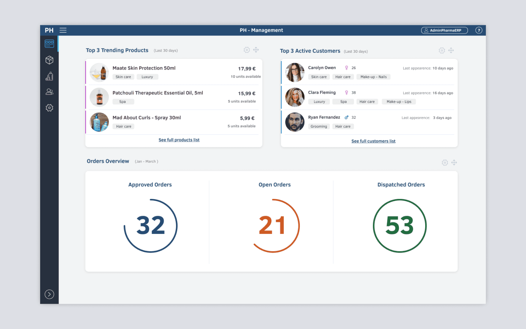
Task: Open the AdminPharmaERP user account button
Action: [444, 30]
